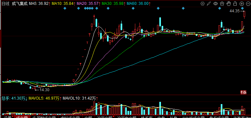The image size is (251, 118).
Task: Click the 44.35 high price label
Action: point(234,11)
